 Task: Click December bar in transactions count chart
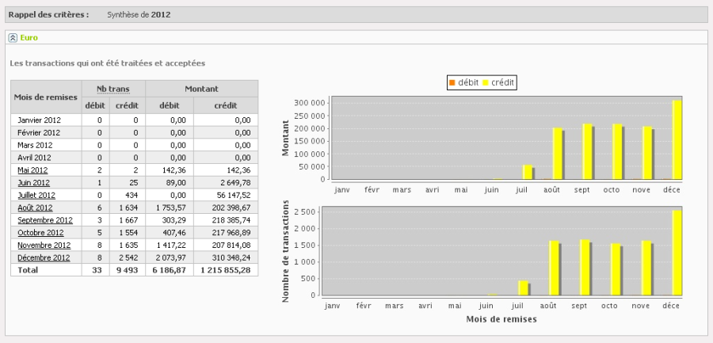677,253
